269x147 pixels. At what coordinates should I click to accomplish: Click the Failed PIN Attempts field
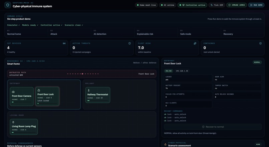[188, 95]
